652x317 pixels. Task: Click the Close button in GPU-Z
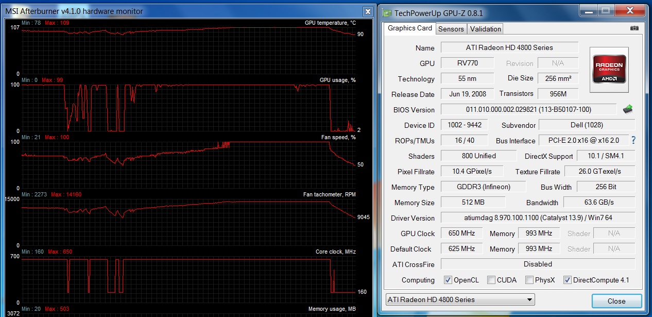click(x=616, y=301)
